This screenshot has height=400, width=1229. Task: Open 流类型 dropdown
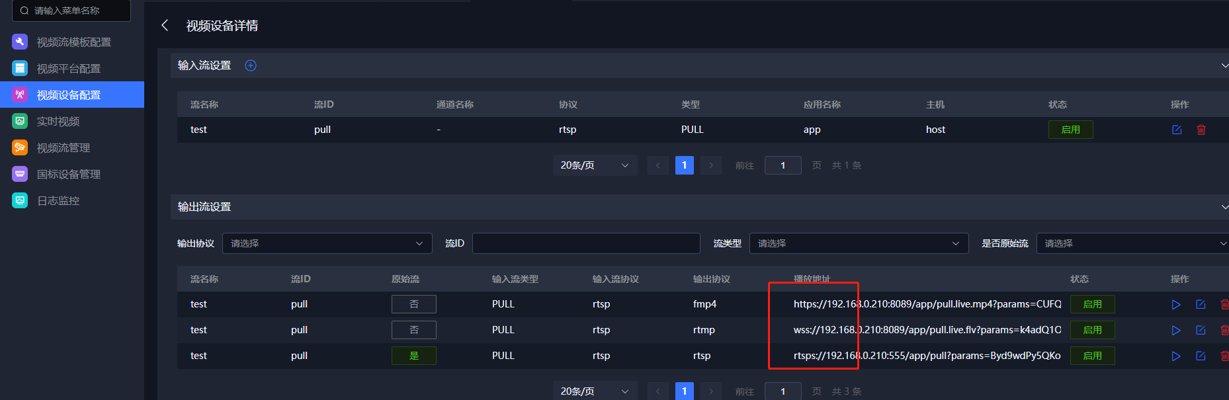tap(859, 243)
